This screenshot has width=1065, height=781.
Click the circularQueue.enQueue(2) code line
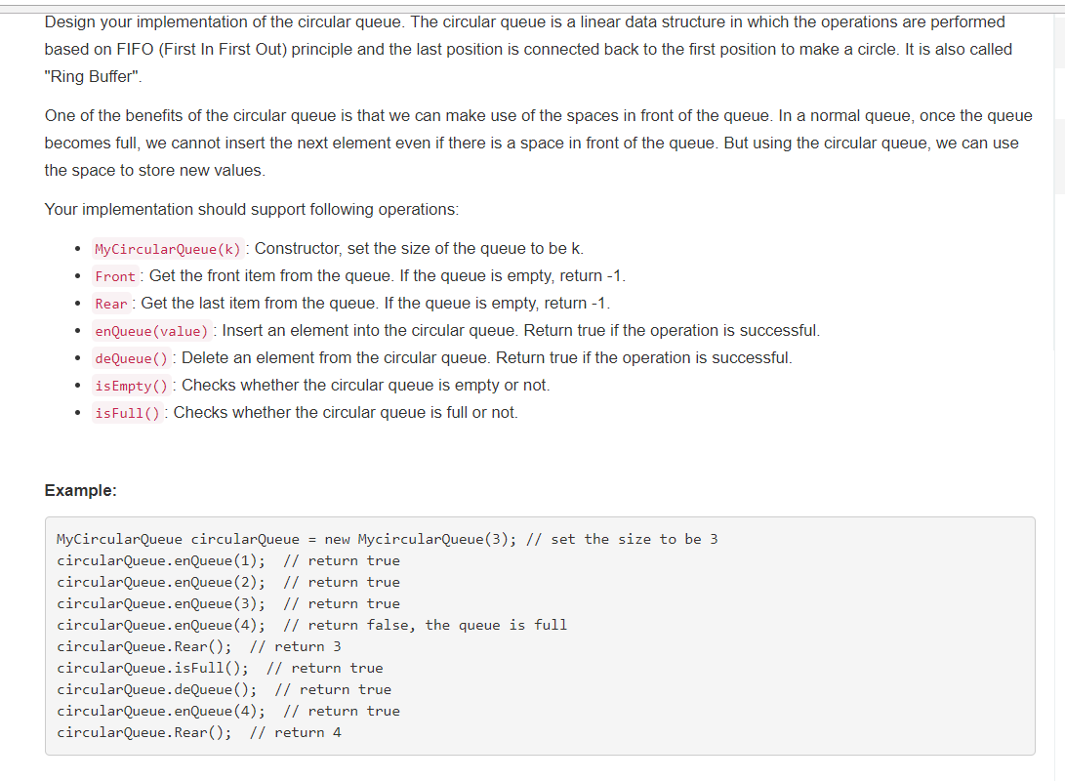point(228,582)
